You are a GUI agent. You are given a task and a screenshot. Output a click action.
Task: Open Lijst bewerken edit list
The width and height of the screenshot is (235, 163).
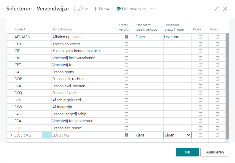[x=131, y=9]
